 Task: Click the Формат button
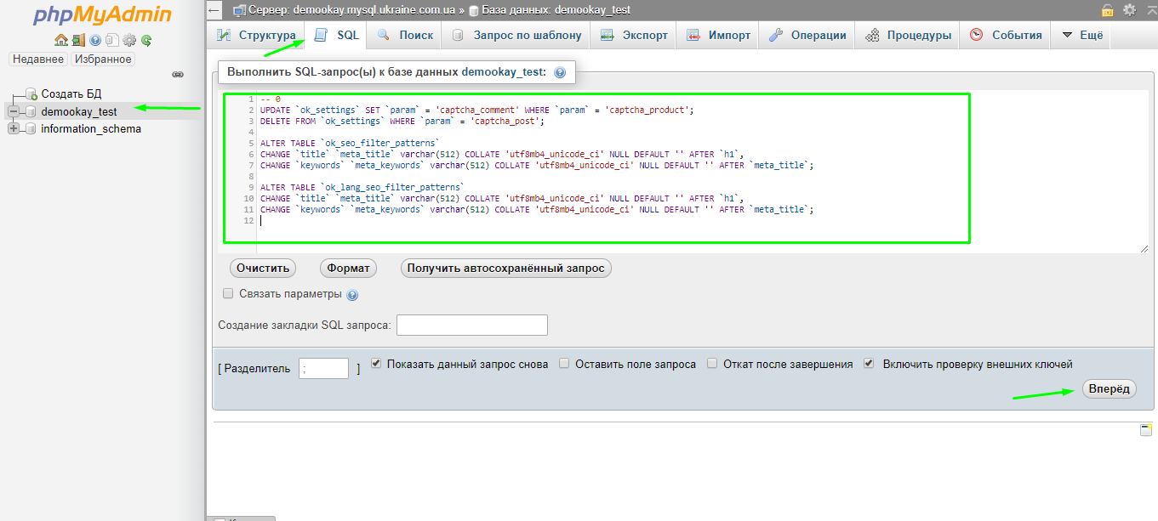(x=348, y=268)
